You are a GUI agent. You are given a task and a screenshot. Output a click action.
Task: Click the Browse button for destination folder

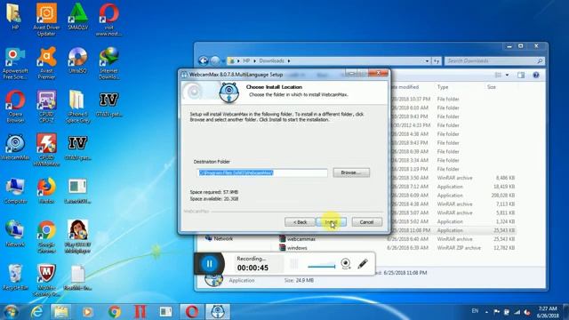[351, 172]
